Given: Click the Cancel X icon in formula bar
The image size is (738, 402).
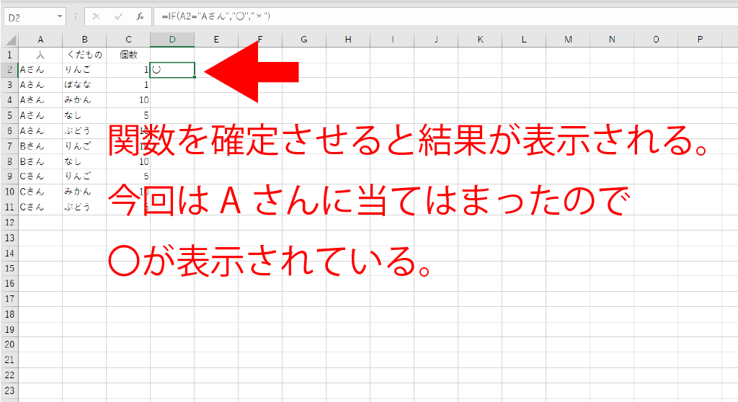Looking at the screenshot, I should tap(97, 16).
